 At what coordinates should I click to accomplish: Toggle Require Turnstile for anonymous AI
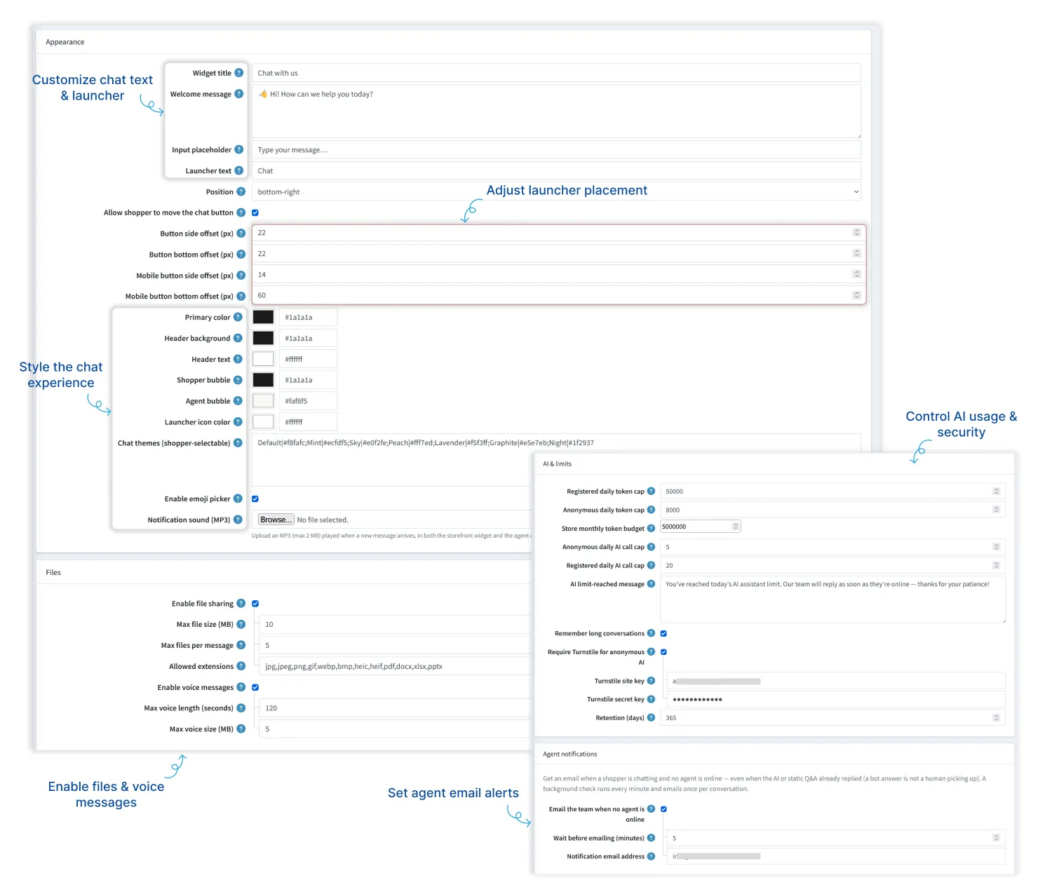663,652
